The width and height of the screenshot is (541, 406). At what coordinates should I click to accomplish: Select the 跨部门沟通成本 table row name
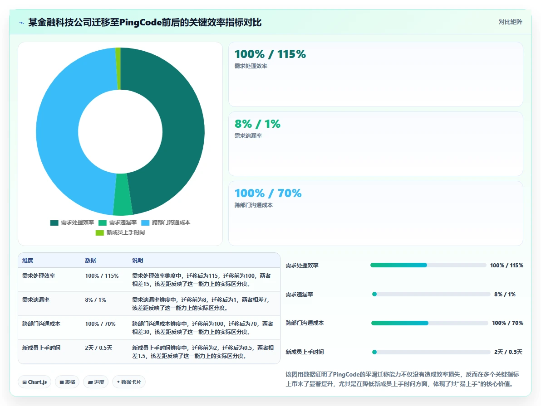pyautogui.click(x=41, y=324)
